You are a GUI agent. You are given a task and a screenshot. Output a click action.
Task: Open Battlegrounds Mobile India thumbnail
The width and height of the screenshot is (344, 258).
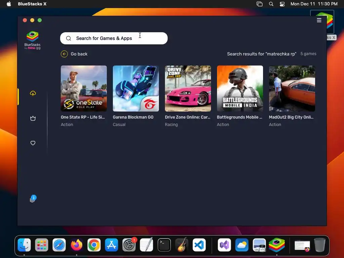click(x=240, y=88)
